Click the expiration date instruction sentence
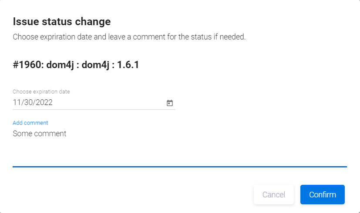The width and height of the screenshot is (360, 213). click(x=129, y=37)
